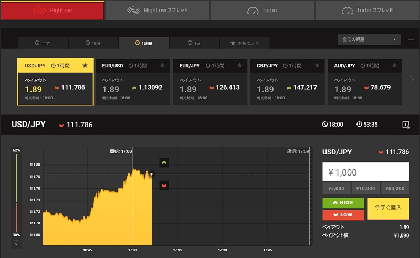The height and width of the screenshot is (258, 420).
Task: Click the expiry time 18:00 clock icon
Action: pos(324,124)
